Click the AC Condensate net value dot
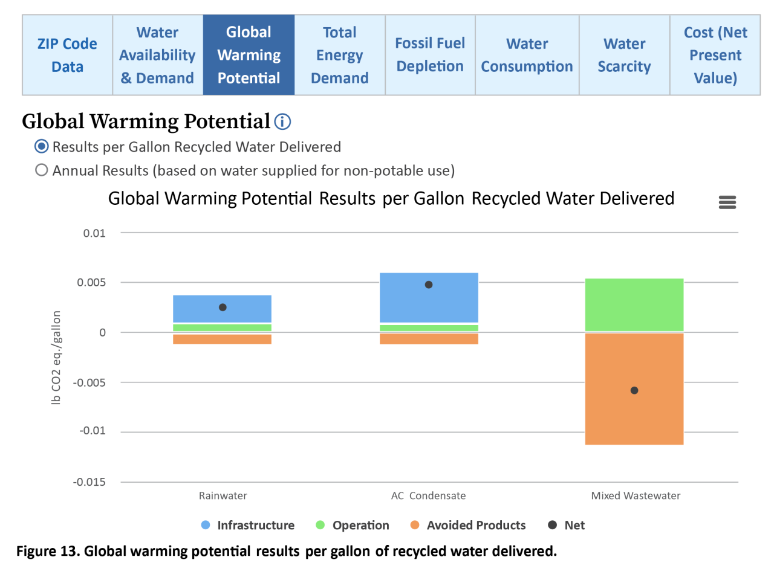The image size is (774, 580). (x=429, y=285)
